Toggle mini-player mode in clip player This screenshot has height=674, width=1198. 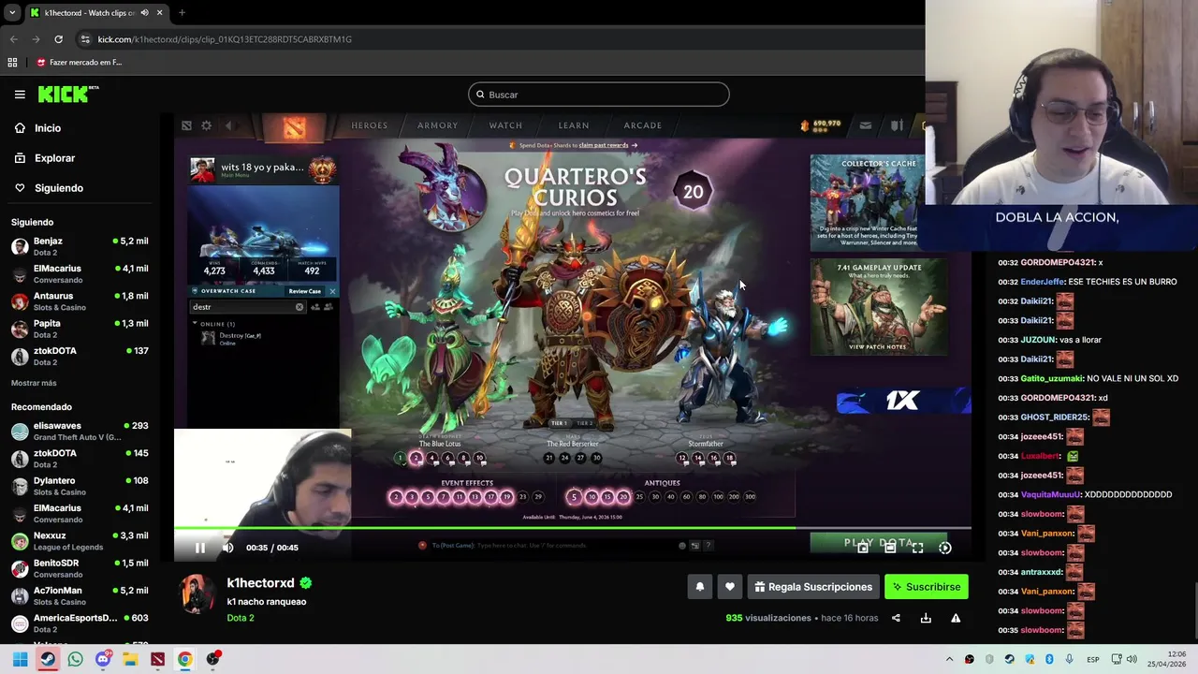point(863,548)
